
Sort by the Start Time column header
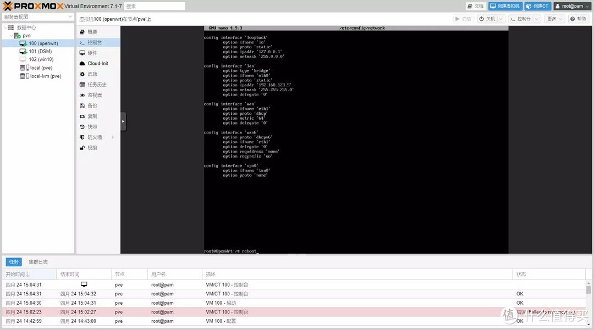click(x=29, y=274)
